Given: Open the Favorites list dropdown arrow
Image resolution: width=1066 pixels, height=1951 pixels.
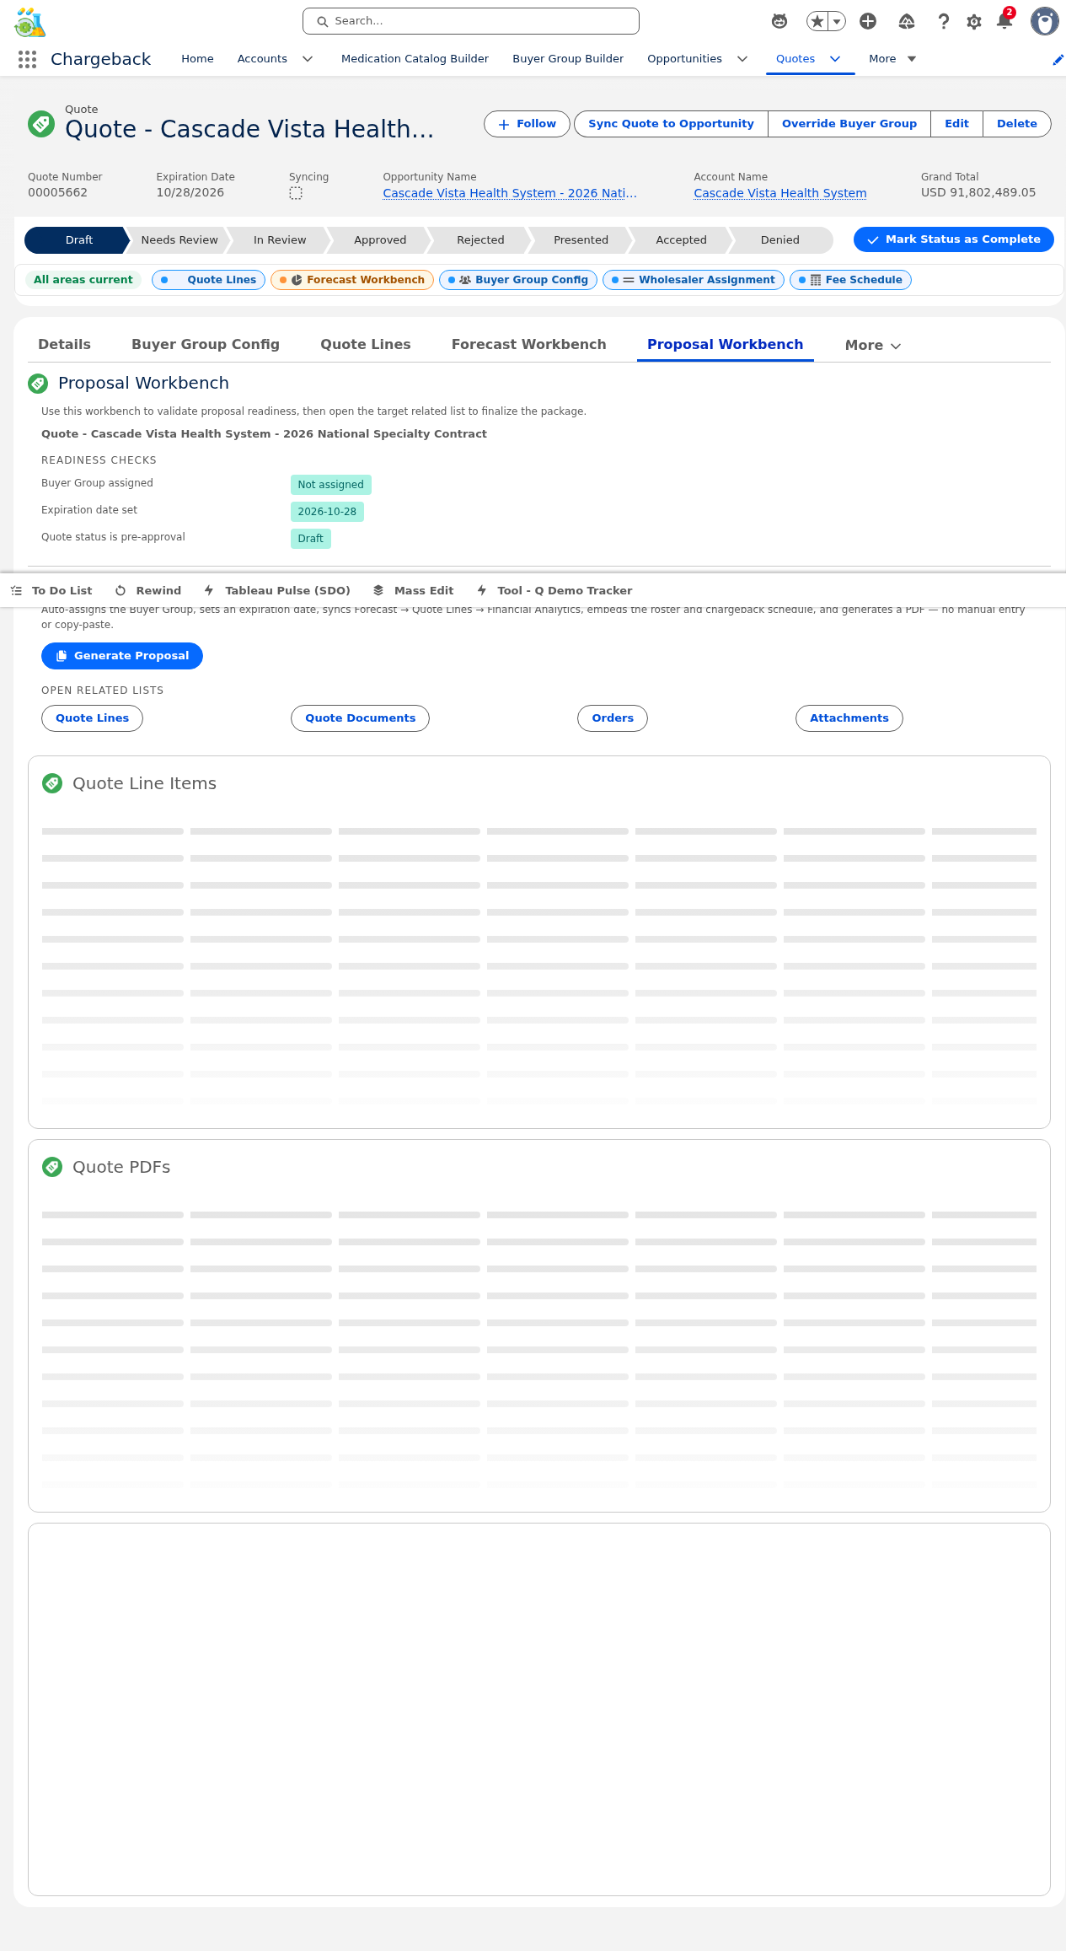Looking at the screenshot, I should [x=837, y=21].
